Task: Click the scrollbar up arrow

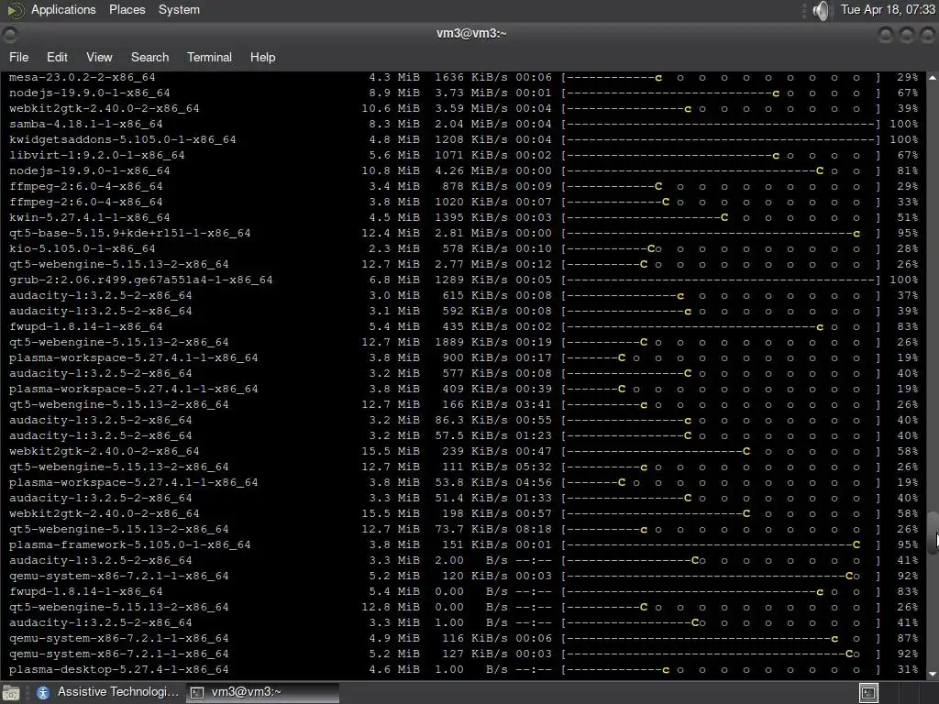Action: point(933,78)
